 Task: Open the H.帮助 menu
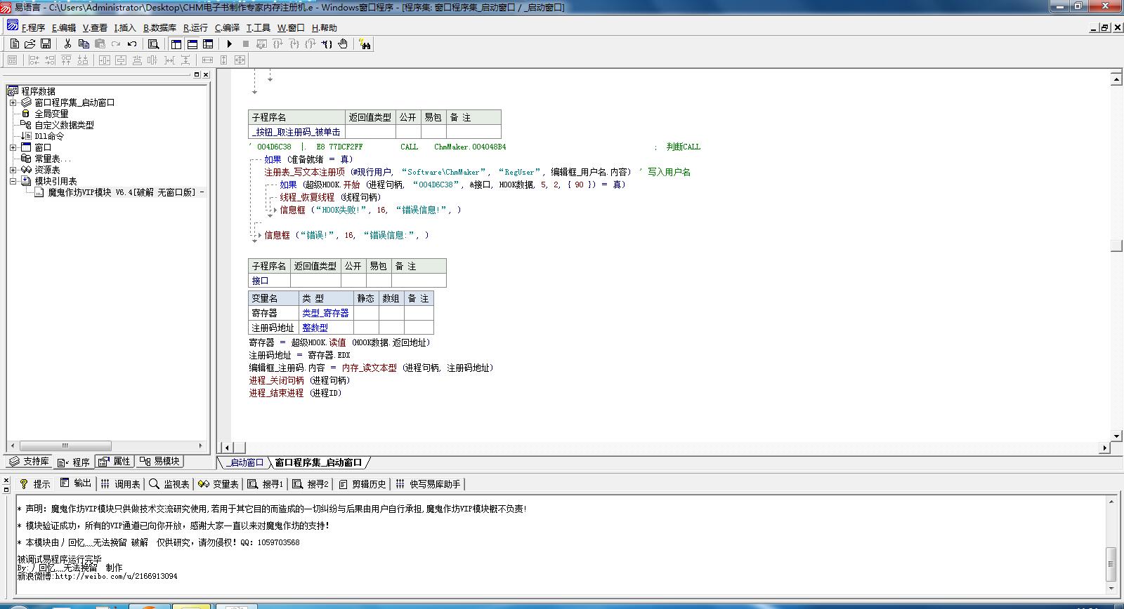(324, 28)
